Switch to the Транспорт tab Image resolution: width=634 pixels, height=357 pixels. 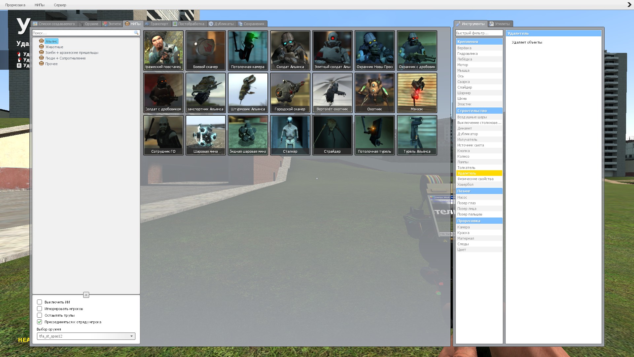tap(157, 24)
